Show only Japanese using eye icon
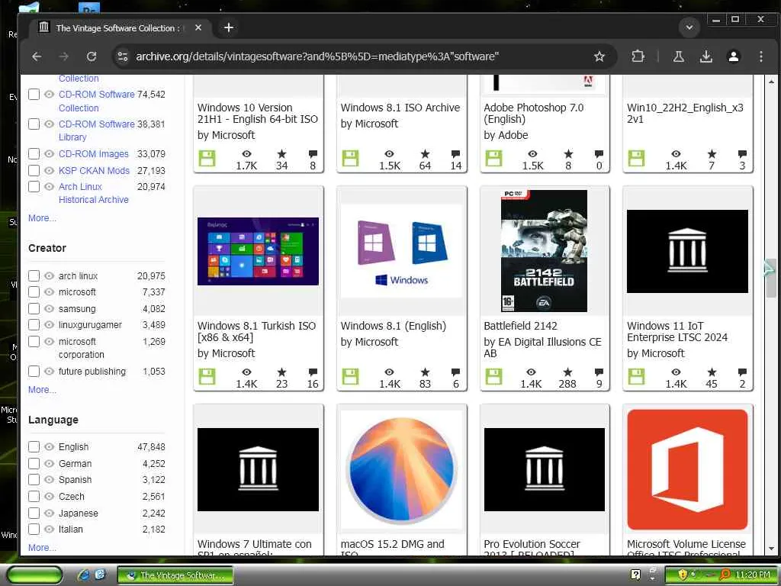 pos(49,513)
